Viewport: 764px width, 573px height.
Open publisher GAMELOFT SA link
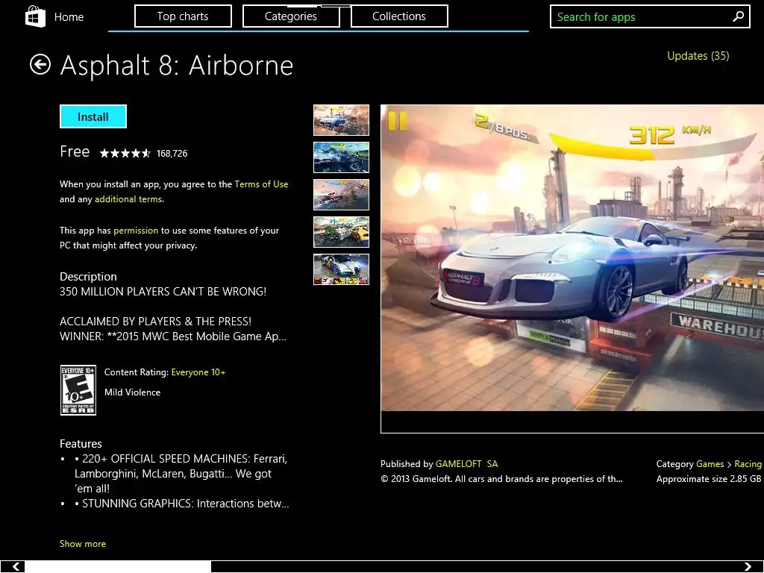466,464
